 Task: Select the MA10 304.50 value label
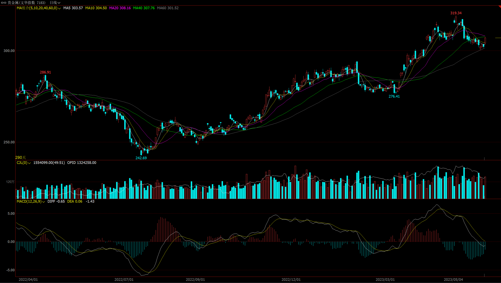pos(96,8)
